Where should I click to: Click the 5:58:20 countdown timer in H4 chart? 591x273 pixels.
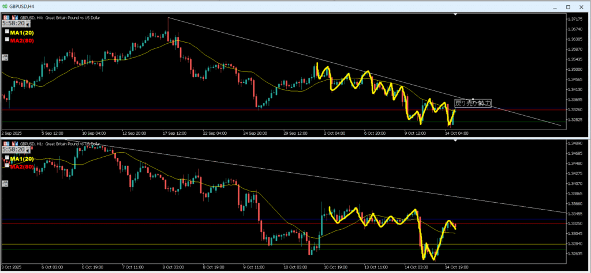12,24
